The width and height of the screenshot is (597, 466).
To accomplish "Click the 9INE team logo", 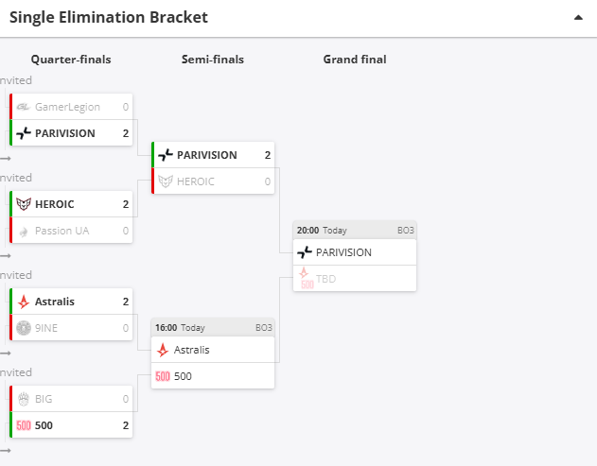I will tap(24, 328).
